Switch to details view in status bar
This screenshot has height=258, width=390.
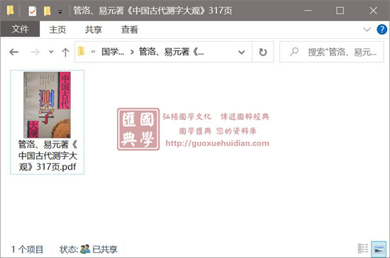[x=363, y=249]
